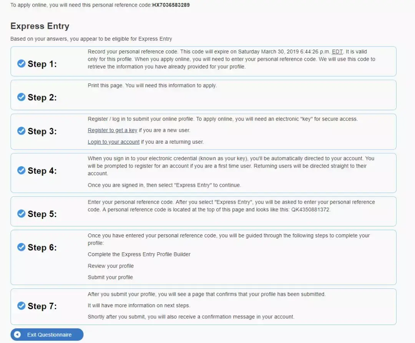Click the personal reference code HX7036583289
415x343 pixels.
[x=171, y=5]
